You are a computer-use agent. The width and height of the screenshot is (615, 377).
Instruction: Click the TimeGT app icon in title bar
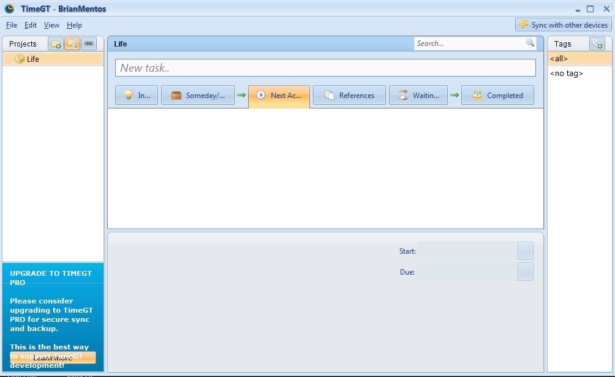pyautogui.click(x=9, y=8)
